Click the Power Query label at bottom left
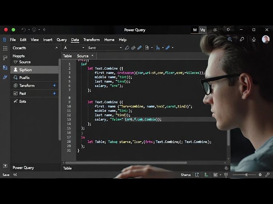The width and height of the screenshot is (273, 204). pos(23,168)
